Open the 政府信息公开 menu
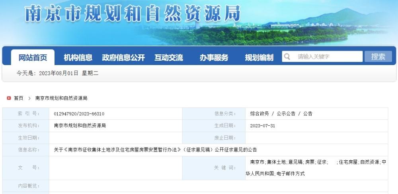Viewport: 398px width, 194px height. click(x=123, y=58)
